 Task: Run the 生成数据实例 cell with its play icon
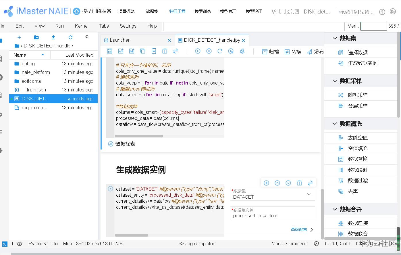pos(110,189)
